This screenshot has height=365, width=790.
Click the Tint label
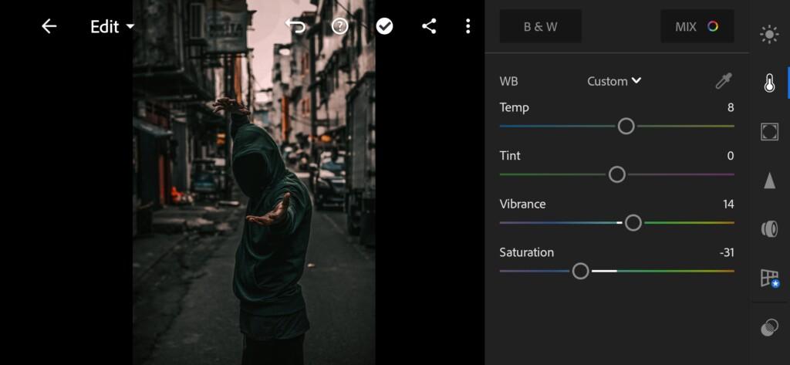pos(510,156)
